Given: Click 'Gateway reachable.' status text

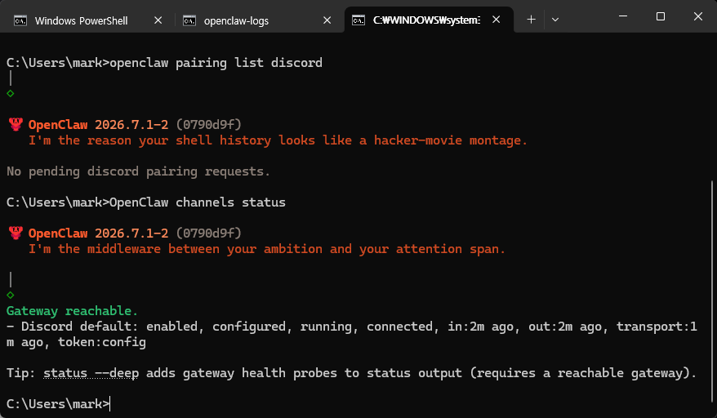Looking at the screenshot, I should pyautogui.click(x=72, y=311).
